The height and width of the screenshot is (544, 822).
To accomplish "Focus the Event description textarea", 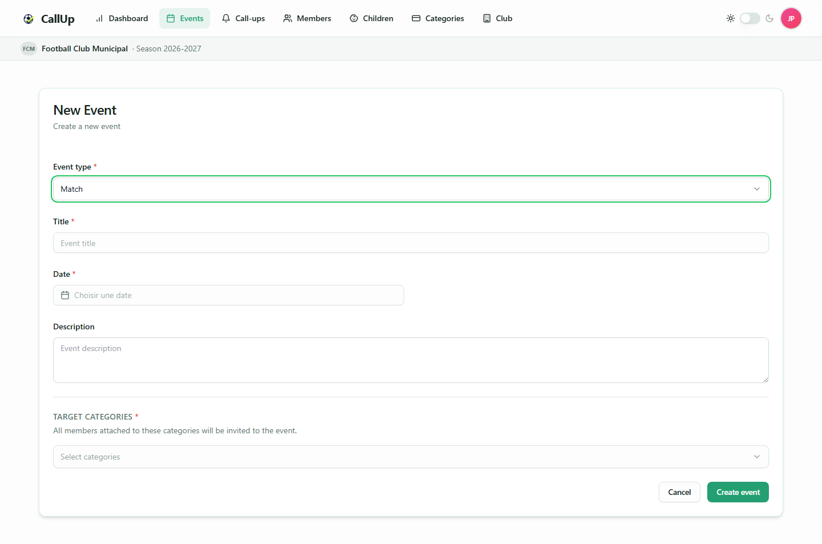I will click(x=411, y=360).
